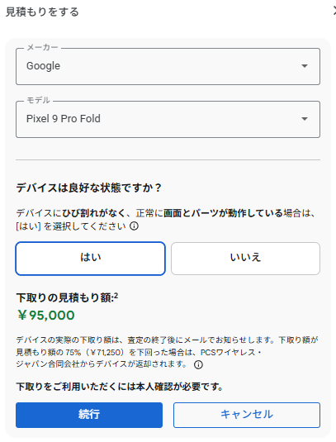The image size is (336, 442).
Task: Click the ¥95,000 estimate amount
Action: tap(46, 315)
